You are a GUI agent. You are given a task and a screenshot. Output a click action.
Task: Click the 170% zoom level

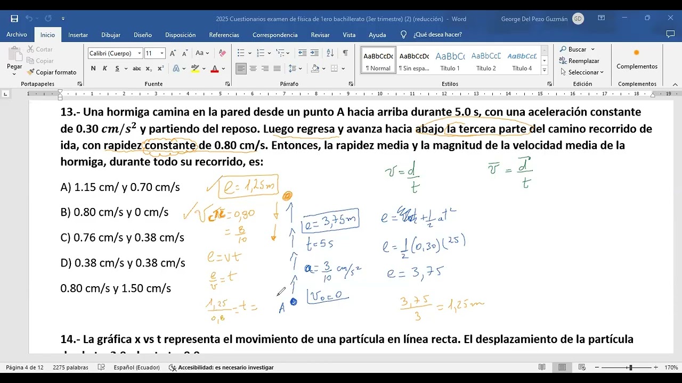click(671, 368)
